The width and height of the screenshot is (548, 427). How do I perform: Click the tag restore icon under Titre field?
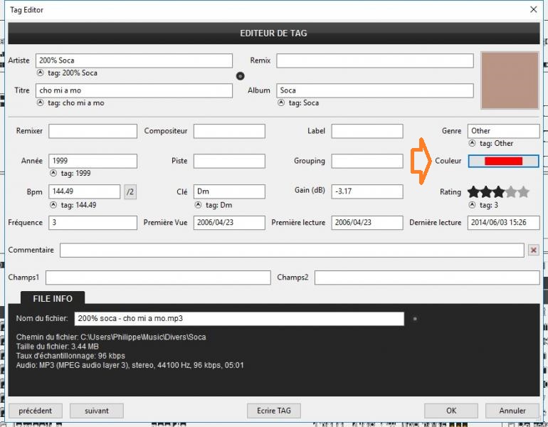40,102
